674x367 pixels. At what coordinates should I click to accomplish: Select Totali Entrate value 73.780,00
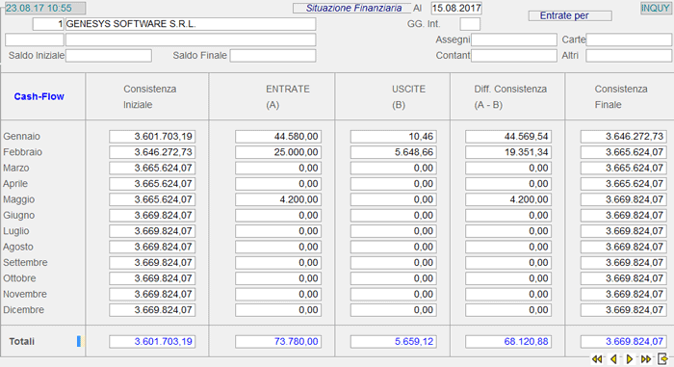tap(277, 342)
